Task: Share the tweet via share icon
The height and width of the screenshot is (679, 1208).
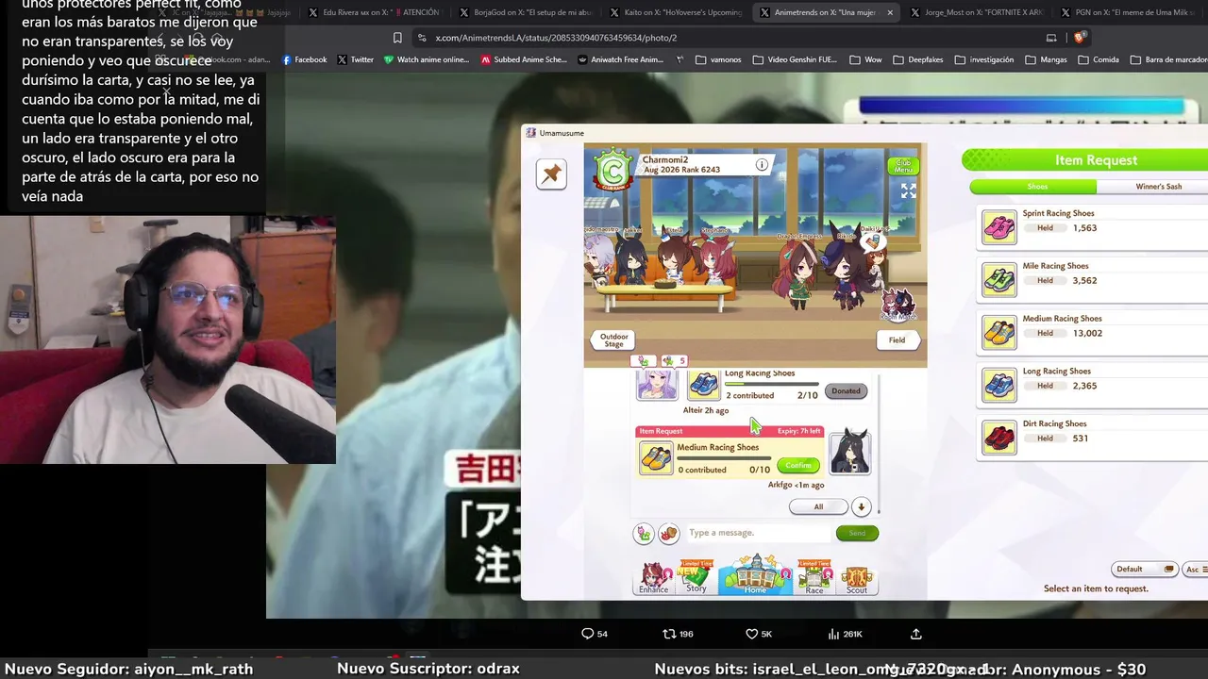Action: pos(915,634)
